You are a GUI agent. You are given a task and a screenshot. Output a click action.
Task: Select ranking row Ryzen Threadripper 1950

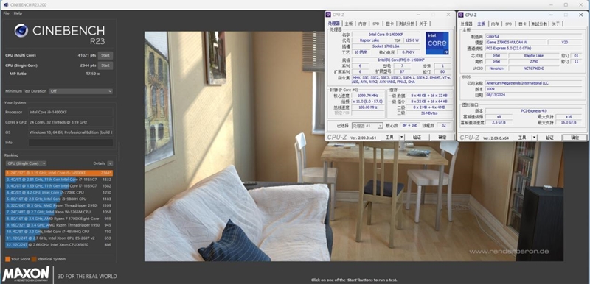tap(59, 225)
